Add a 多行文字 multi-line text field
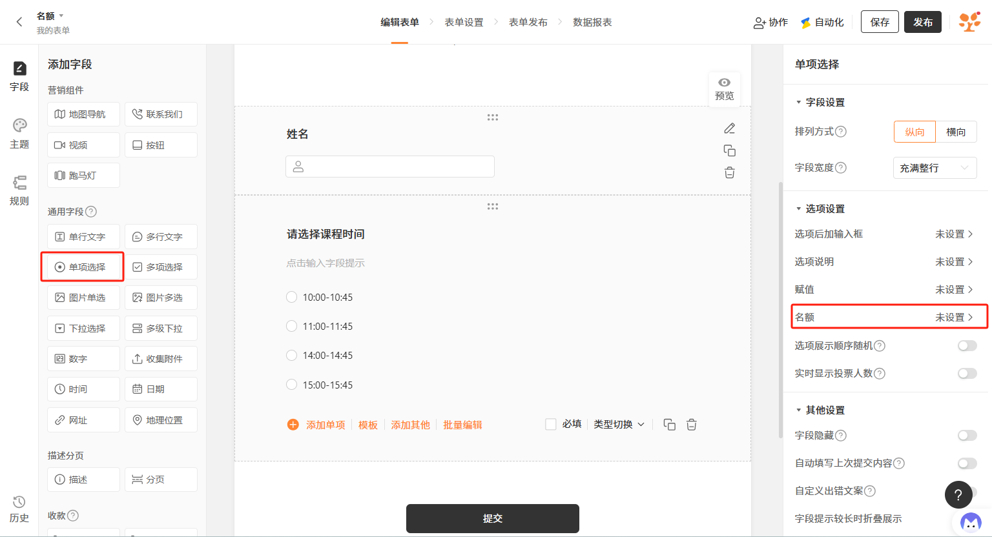The width and height of the screenshot is (992, 537). coord(161,237)
